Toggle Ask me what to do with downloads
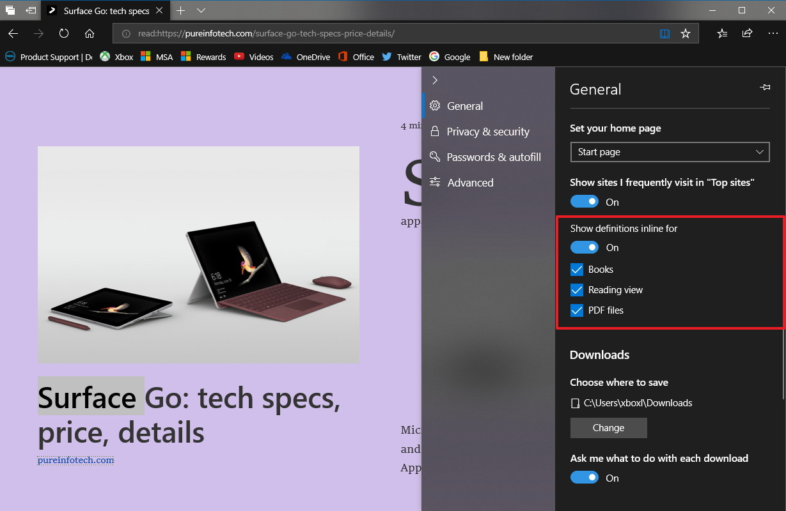The image size is (786, 511). [x=584, y=478]
